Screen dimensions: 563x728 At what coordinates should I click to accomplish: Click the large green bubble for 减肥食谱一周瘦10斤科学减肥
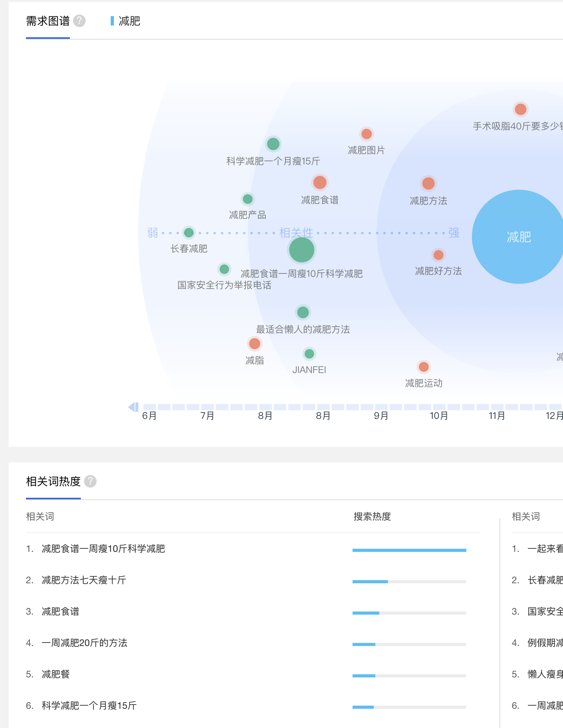pyautogui.click(x=302, y=250)
